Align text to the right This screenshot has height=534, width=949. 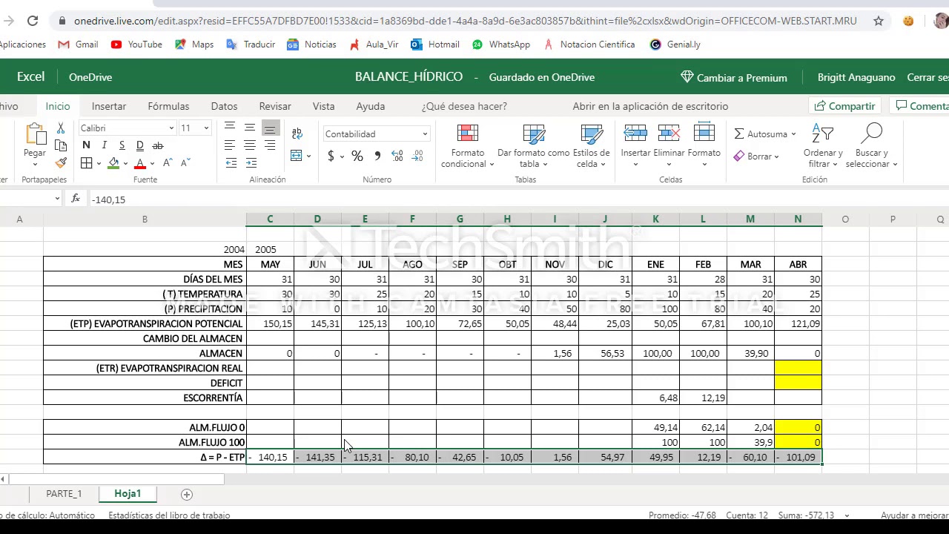tap(270, 145)
